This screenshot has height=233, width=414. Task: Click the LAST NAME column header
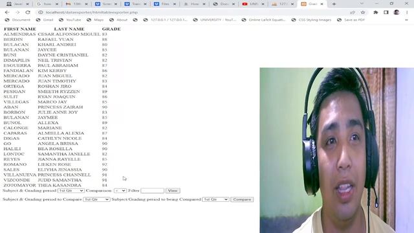pos(69,29)
